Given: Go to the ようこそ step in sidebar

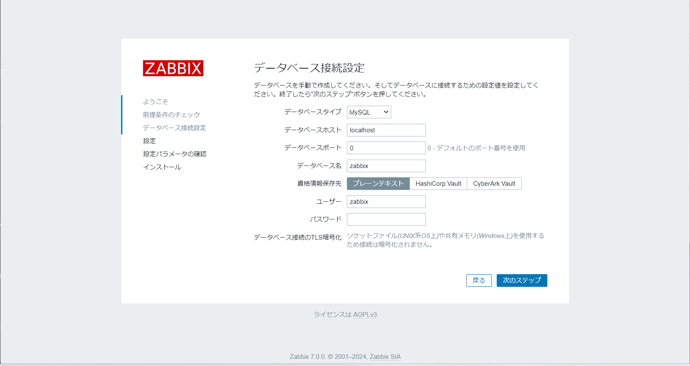Looking at the screenshot, I should [155, 102].
